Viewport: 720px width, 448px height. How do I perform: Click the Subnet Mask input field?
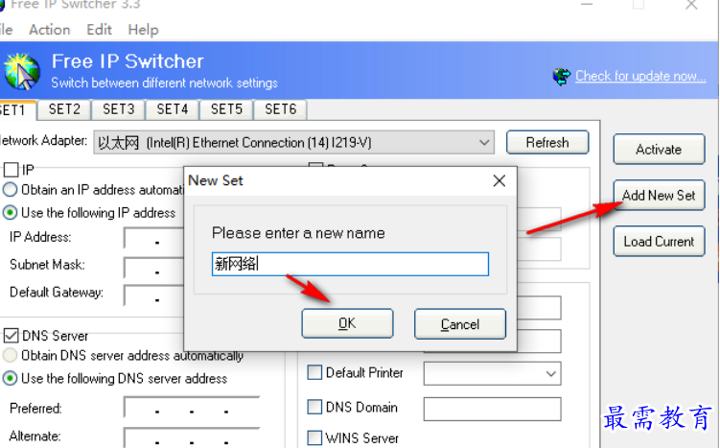click(x=153, y=268)
